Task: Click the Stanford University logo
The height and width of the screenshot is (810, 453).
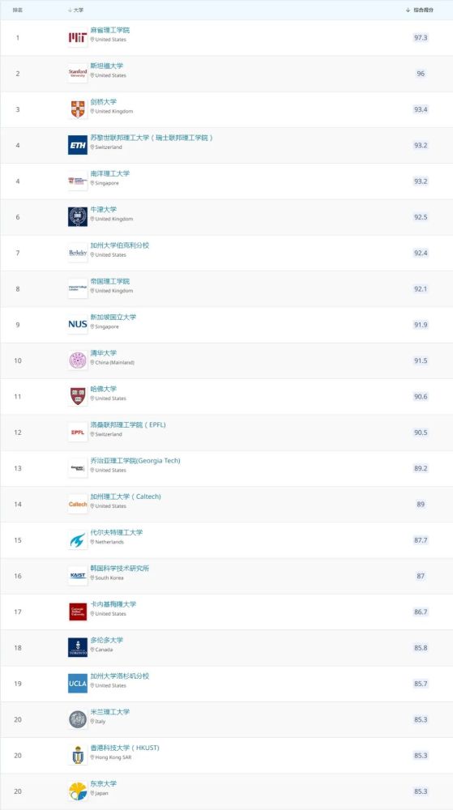Action: tap(78, 74)
